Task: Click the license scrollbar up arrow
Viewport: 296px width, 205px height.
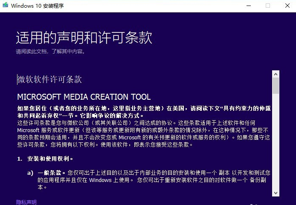Action: [276, 74]
